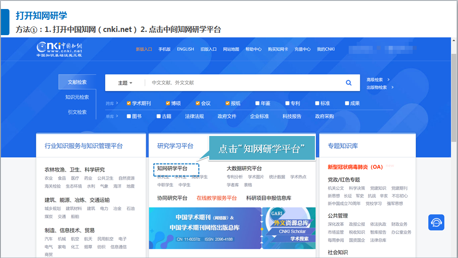Click 法律法规 database link
This screenshot has width=458, height=258.
pyautogui.click(x=194, y=116)
